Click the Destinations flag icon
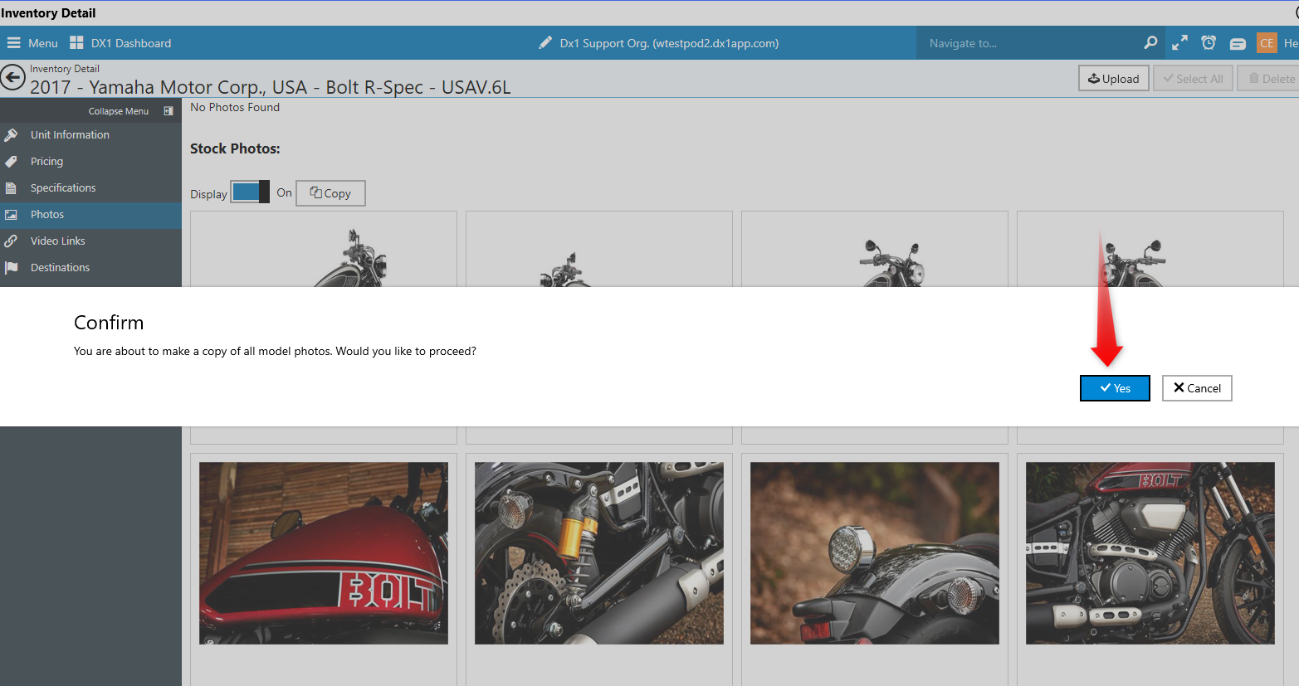1299x686 pixels. point(11,267)
